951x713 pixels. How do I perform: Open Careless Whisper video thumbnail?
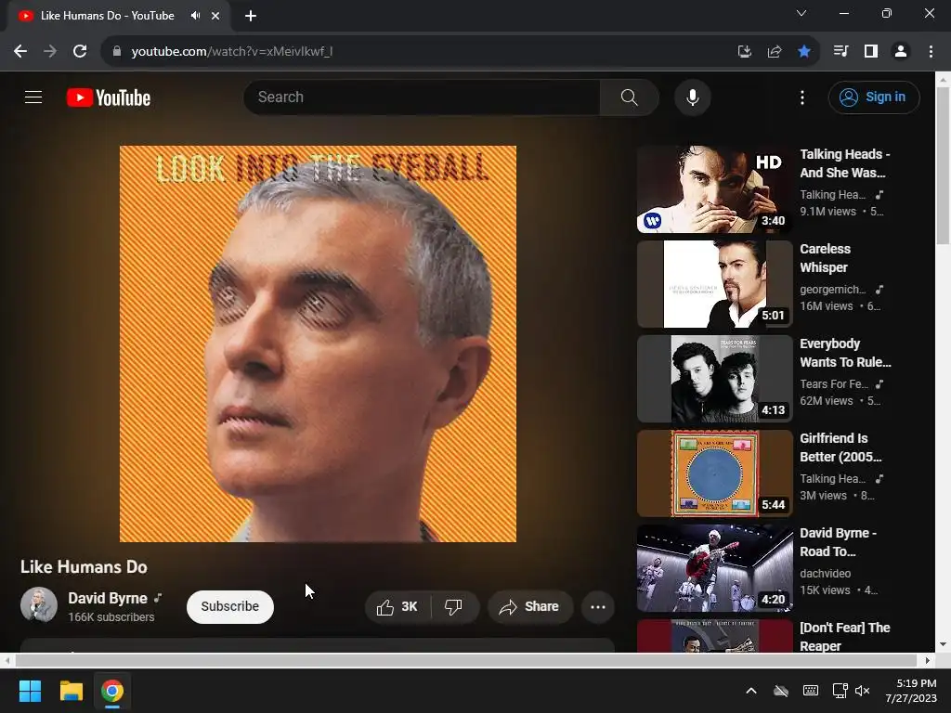pos(714,284)
